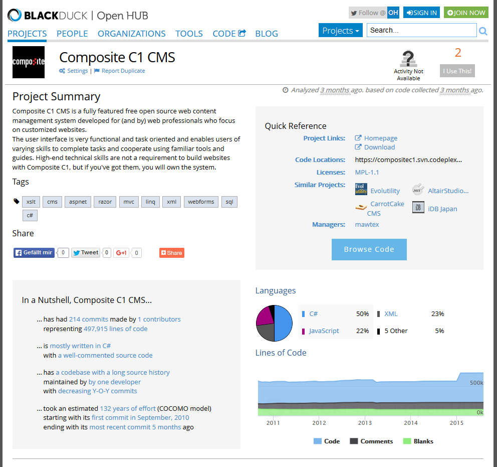The width and height of the screenshot is (497, 467).
Task: Click mostly written in C# link
Action: (80, 346)
